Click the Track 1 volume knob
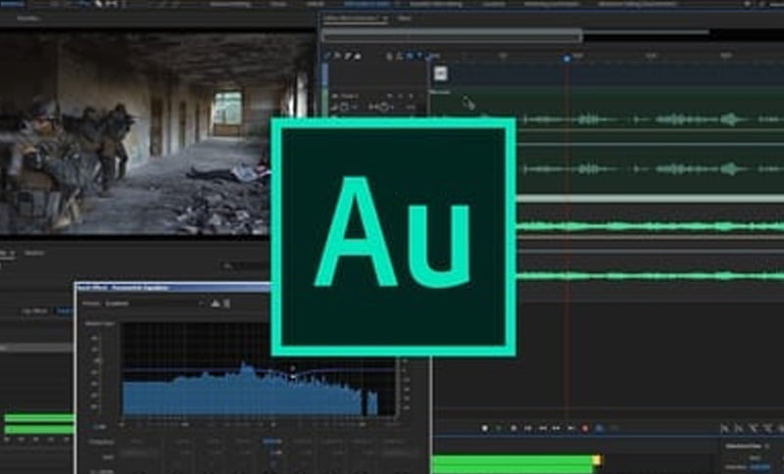 click(x=345, y=107)
